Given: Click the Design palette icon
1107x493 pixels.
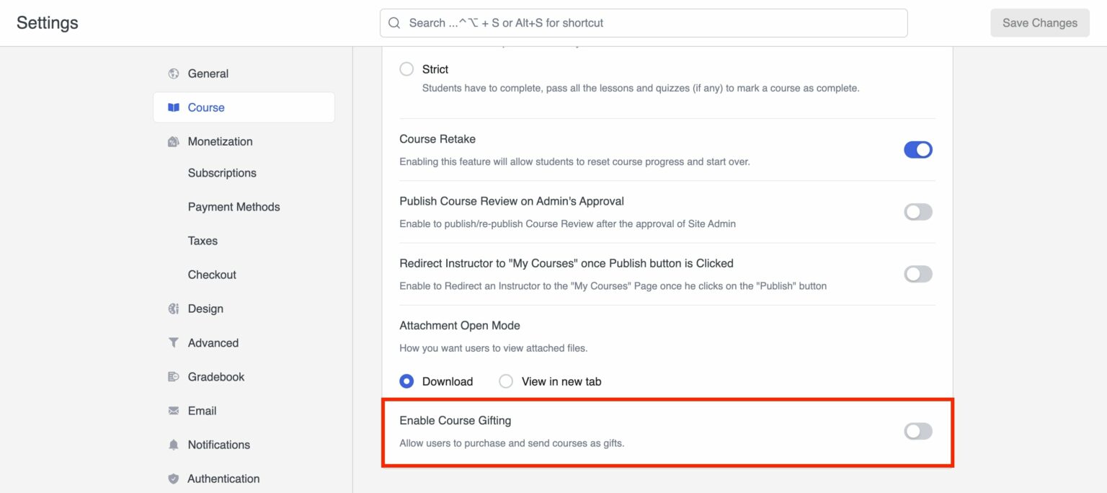Looking at the screenshot, I should tap(173, 308).
